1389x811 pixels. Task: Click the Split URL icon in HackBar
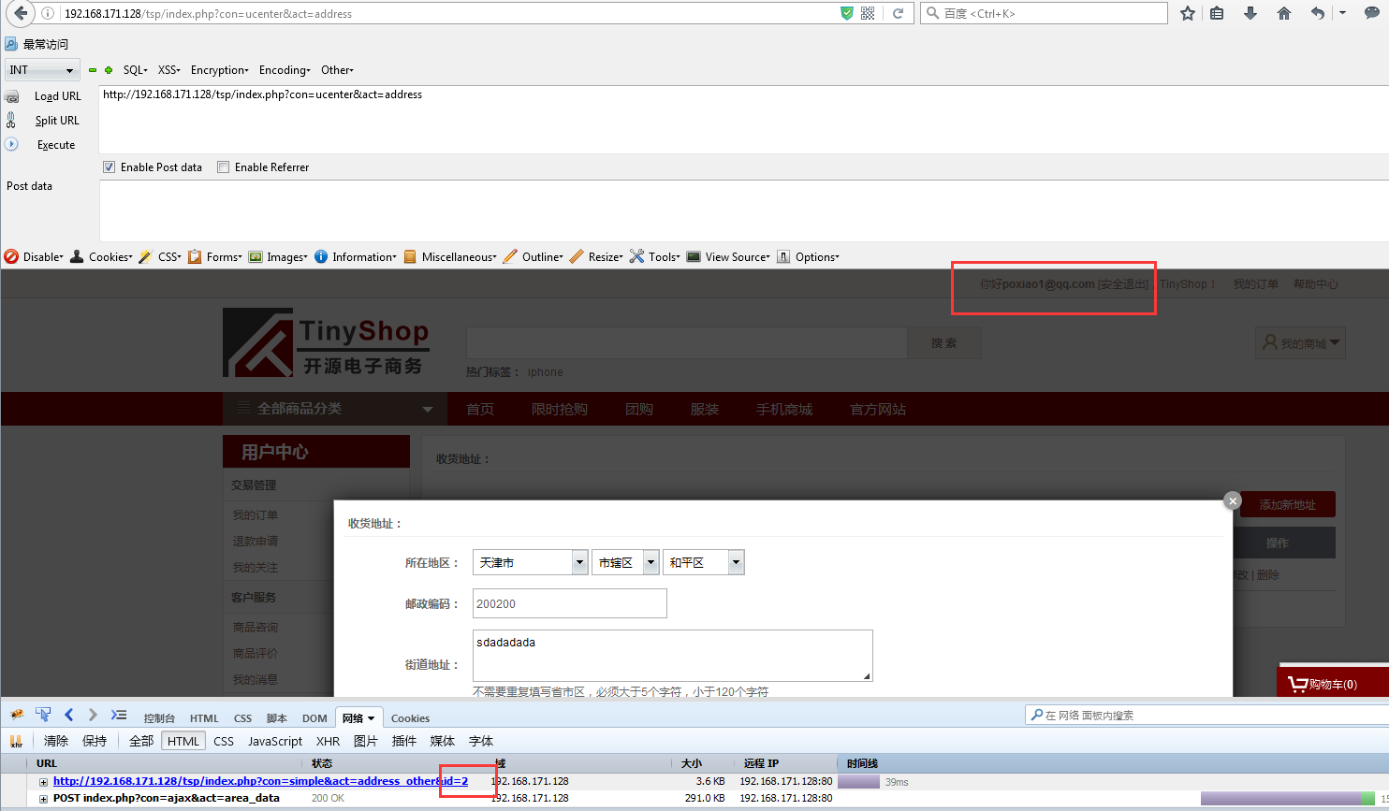coord(11,120)
